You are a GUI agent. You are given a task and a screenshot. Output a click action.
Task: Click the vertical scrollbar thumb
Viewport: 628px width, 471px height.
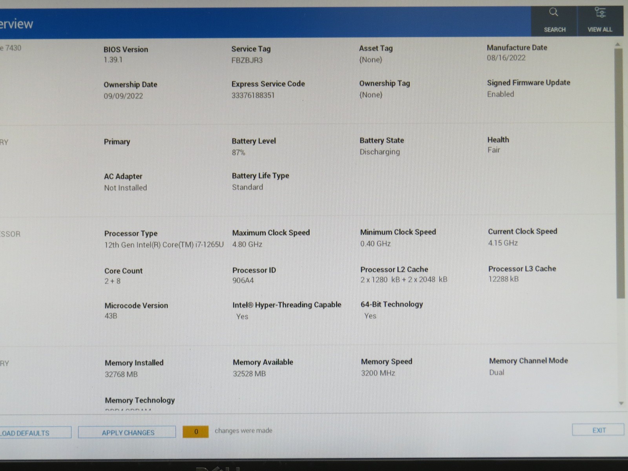619,173
